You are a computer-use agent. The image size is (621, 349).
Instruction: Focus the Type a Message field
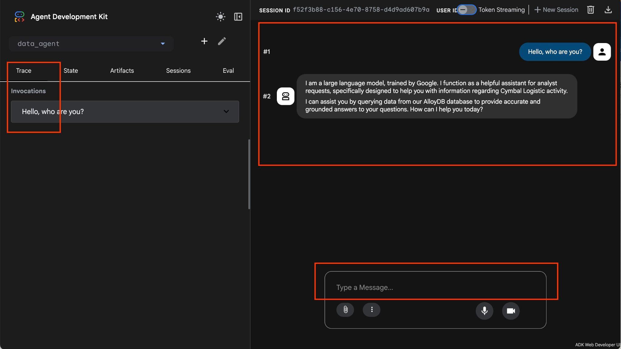coord(435,287)
